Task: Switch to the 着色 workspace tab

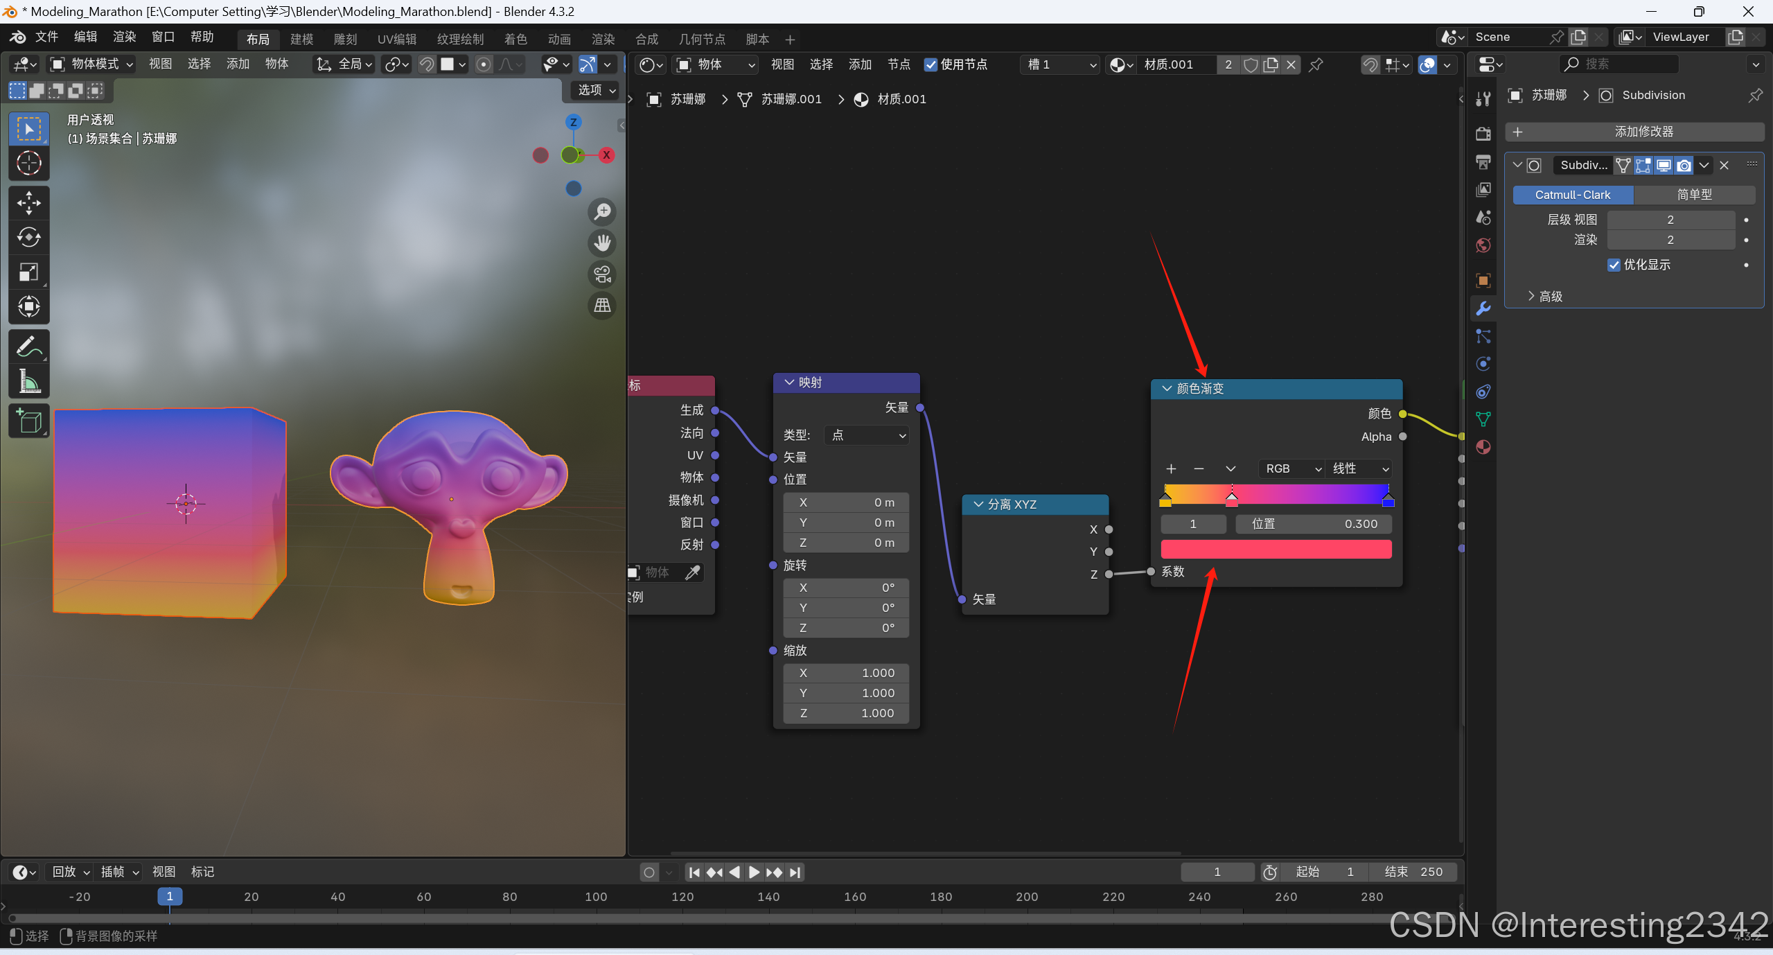Action: 515,40
